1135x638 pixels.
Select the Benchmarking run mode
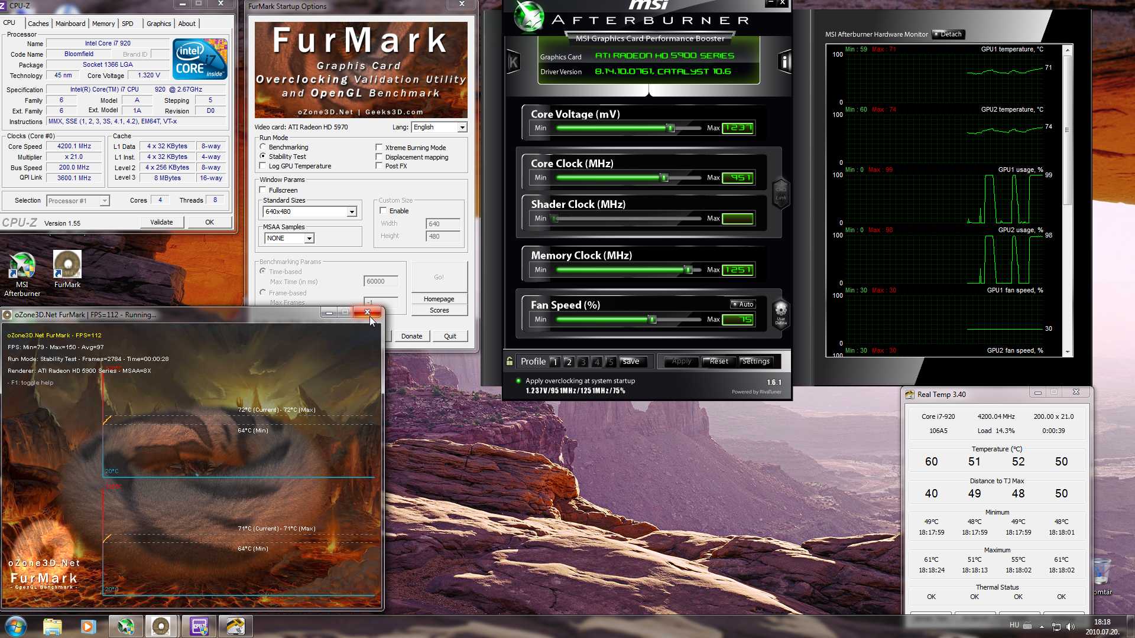tap(263, 147)
